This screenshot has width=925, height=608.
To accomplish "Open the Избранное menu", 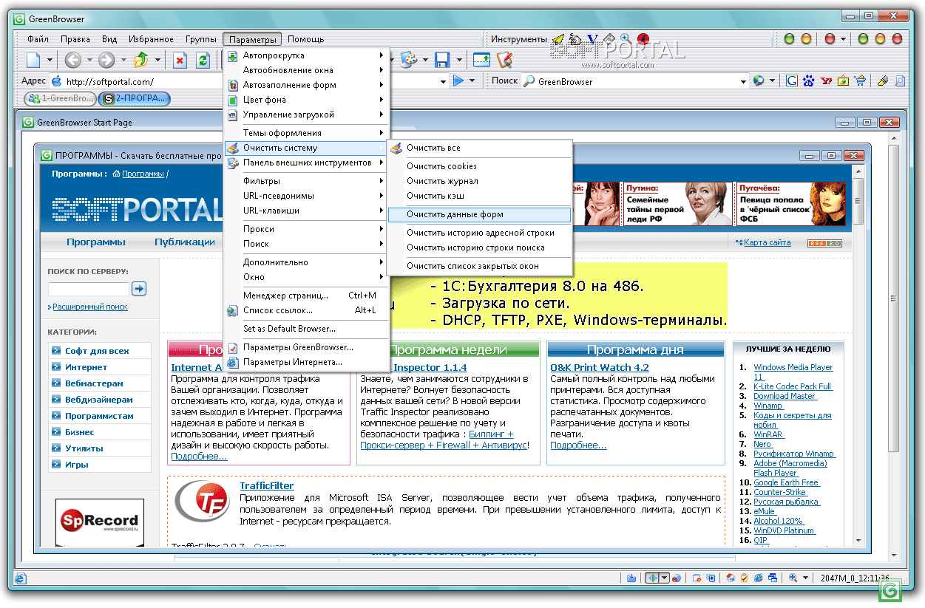I will pos(151,39).
